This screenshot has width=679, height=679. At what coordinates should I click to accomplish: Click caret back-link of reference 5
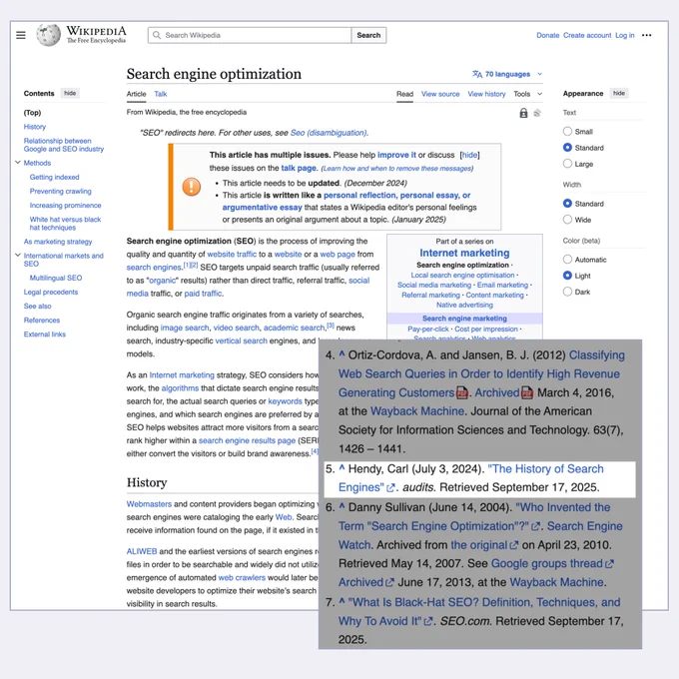[342, 467]
